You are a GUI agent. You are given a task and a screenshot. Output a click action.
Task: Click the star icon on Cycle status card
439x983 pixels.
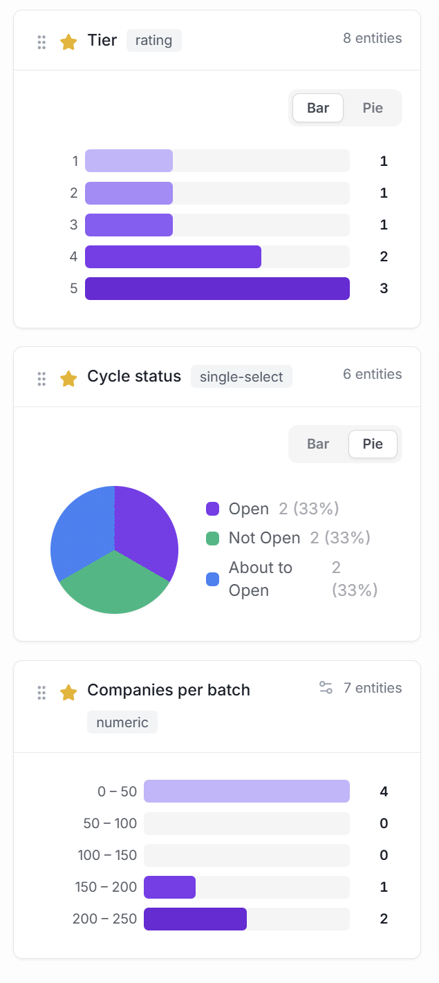click(68, 377)
